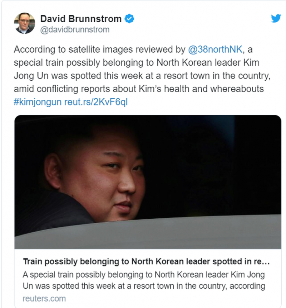This screenshot has height=308, width=286.
Task: Select the tweet line 'amid conflicting reports about Kim's health'
Action: tap(139, 89)
